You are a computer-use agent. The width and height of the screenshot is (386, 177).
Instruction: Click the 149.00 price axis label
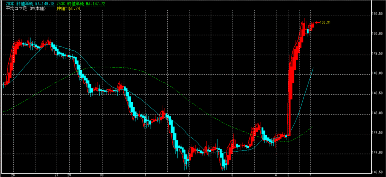point(378,73)
